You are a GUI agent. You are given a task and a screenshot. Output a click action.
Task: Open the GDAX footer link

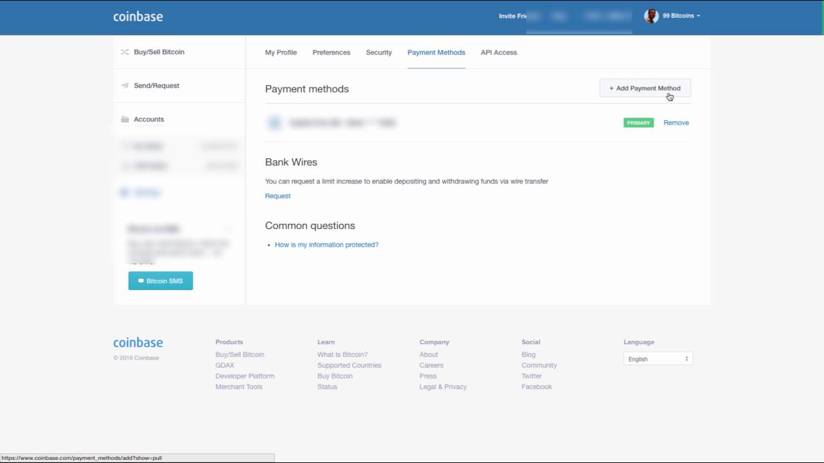[225, 365]
